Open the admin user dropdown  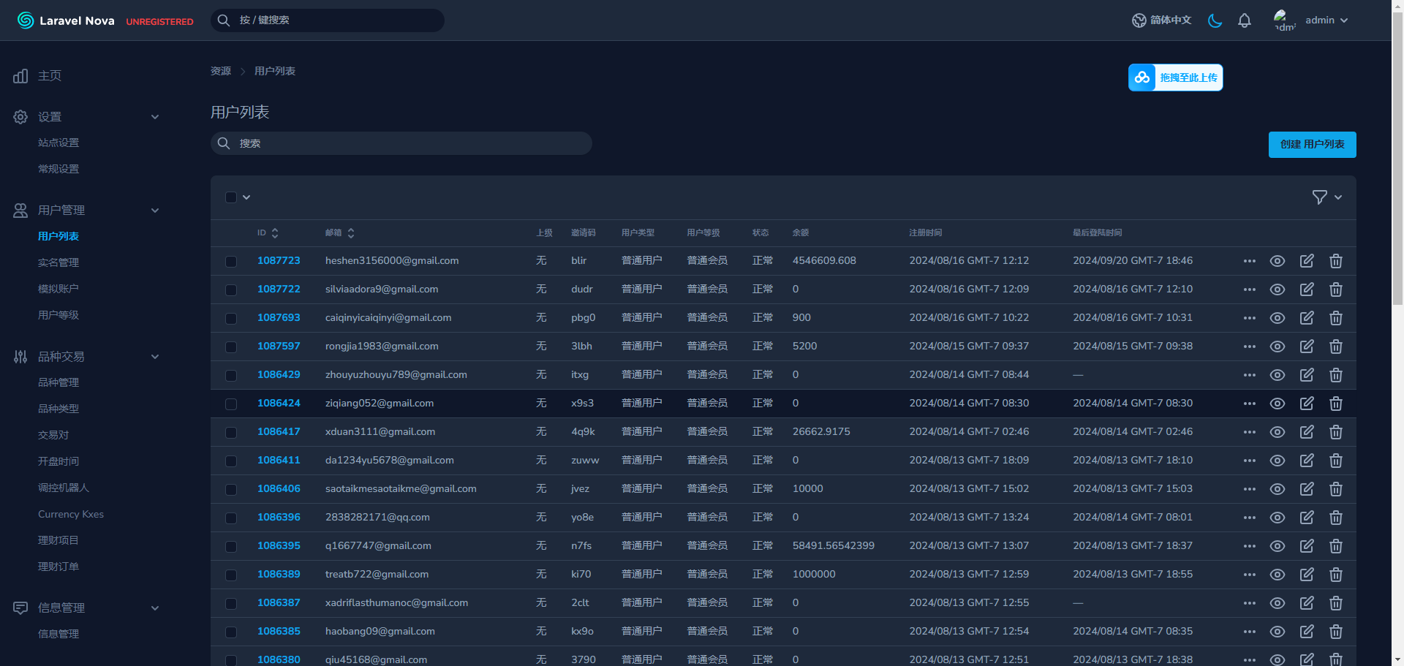coord(1325,20)
